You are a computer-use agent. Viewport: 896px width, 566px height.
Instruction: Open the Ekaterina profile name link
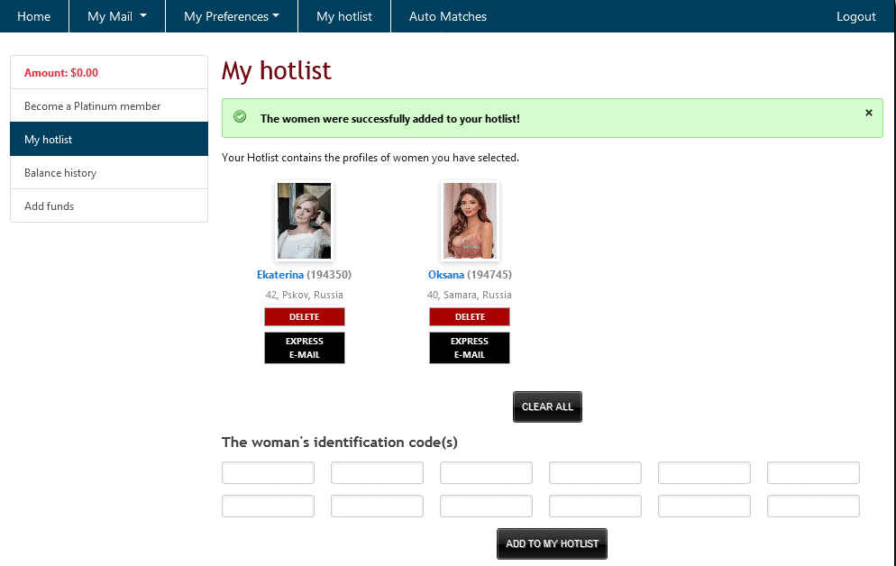[x=280, y=275]
